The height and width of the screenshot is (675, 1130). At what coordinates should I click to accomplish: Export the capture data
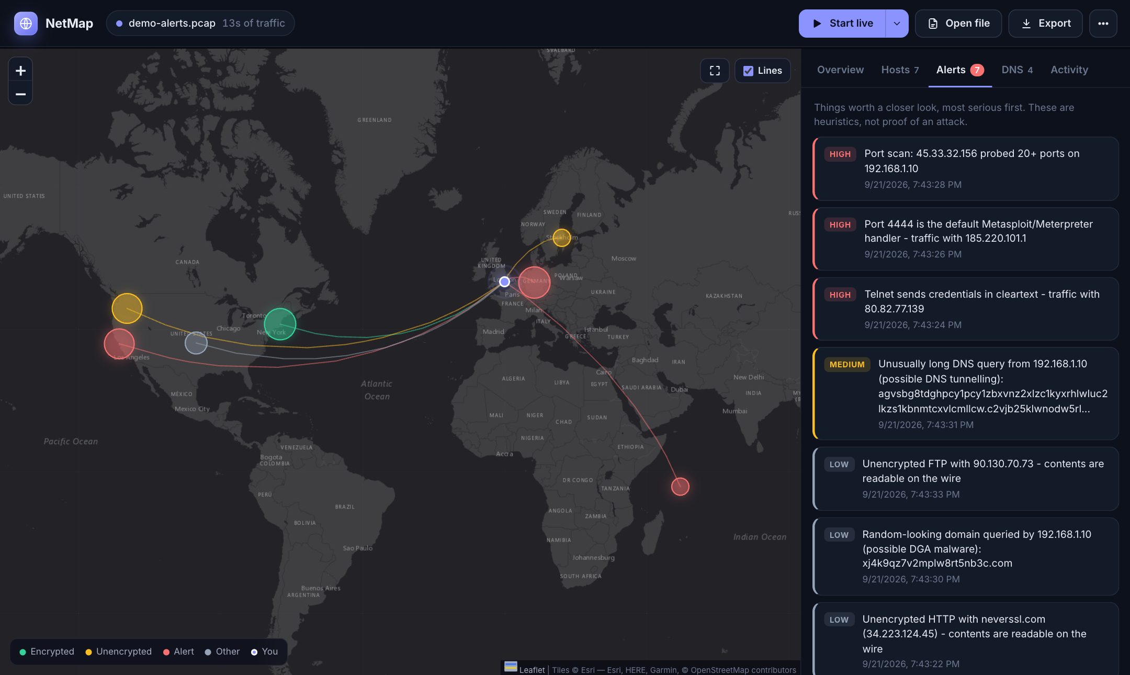(x=1045, y=24)
